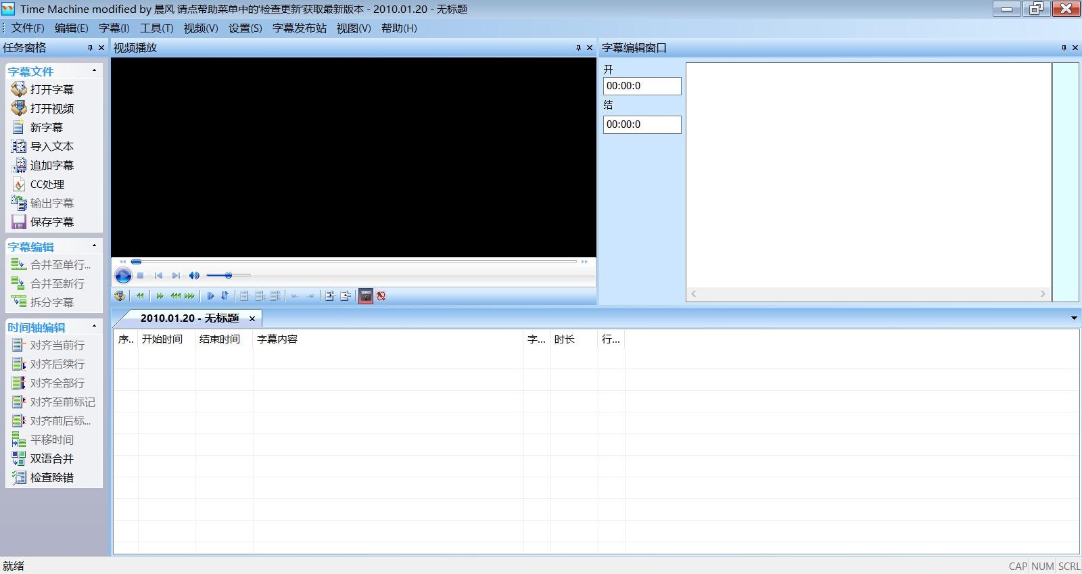Click the 追加字幕 append subtitle icon

pos(18,165)
